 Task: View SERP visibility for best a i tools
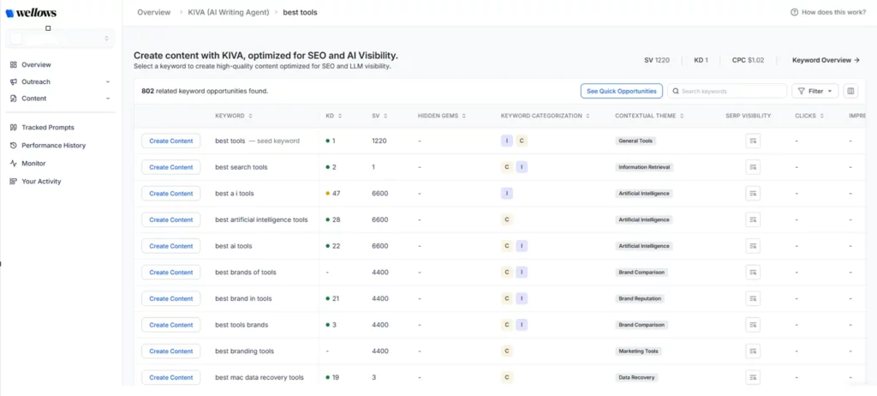[753, 194]
